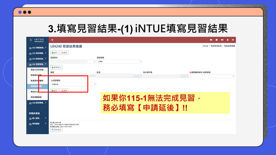Open 免見習申請審核 submenu item

(37, 81)
